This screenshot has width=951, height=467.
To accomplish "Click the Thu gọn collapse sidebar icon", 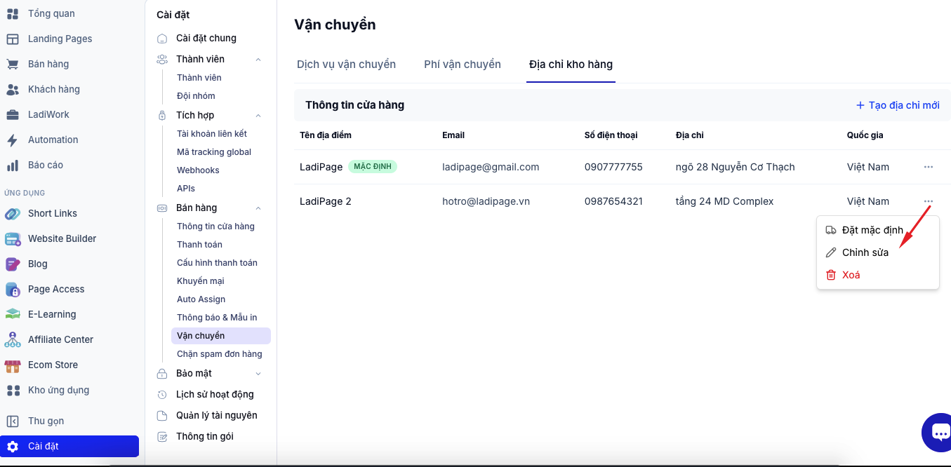I will (13, 421).
